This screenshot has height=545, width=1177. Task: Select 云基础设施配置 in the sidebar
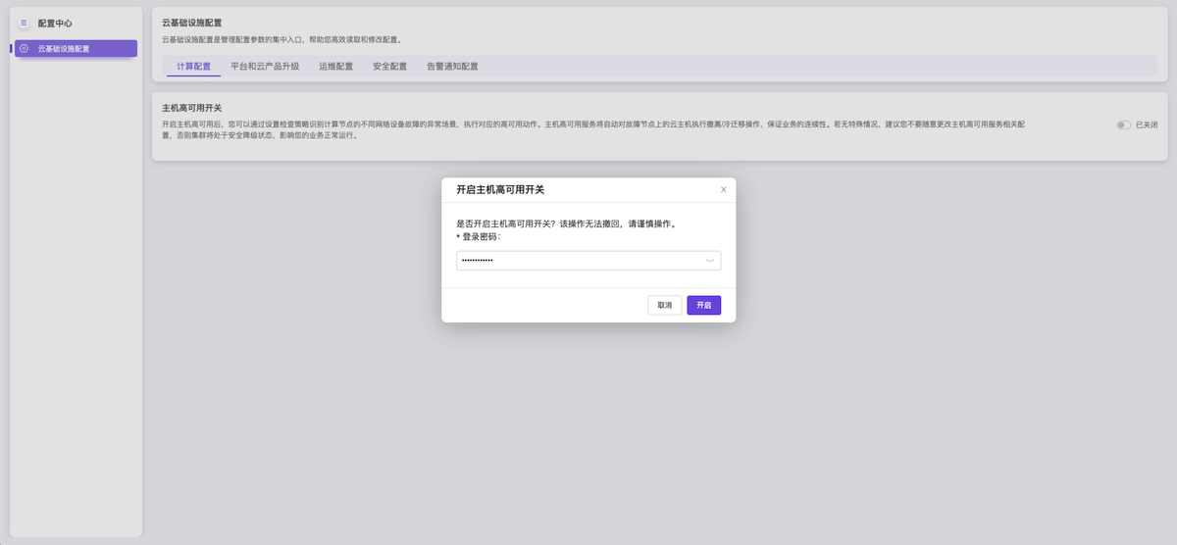tap(77, 49)
